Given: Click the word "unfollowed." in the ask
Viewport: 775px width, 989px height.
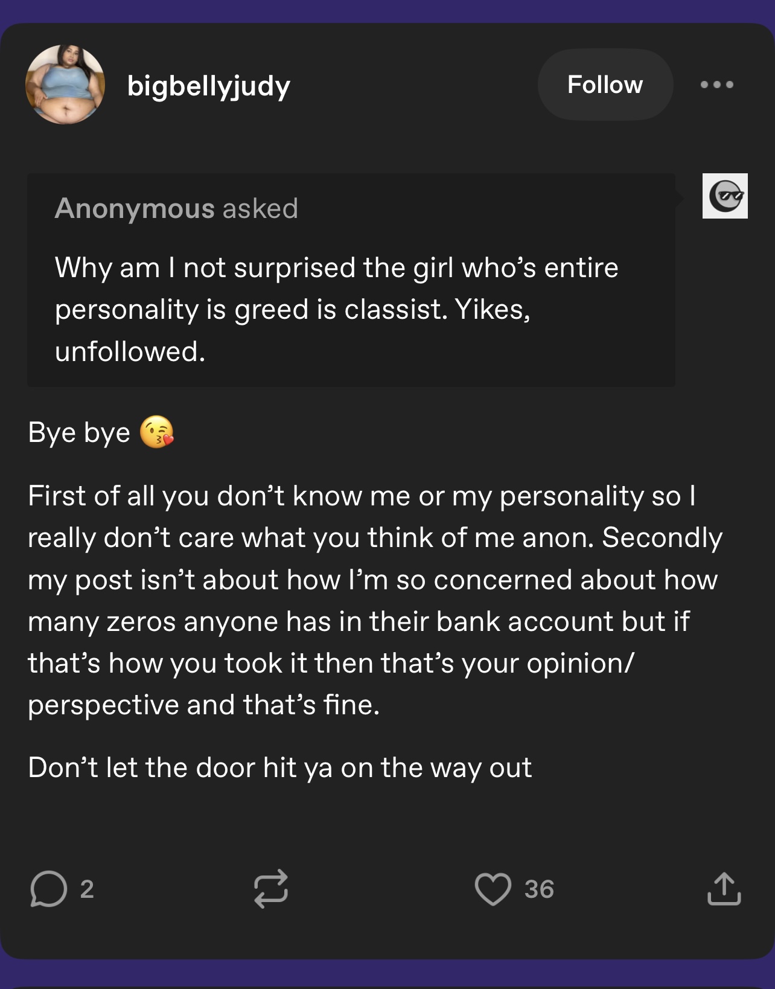Looking at the screenshot, I should (x=130, y=351).
